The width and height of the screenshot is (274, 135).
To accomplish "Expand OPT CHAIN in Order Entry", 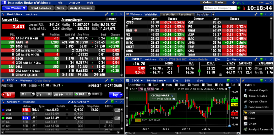I will pyautogui.click(x=113, y=86).
